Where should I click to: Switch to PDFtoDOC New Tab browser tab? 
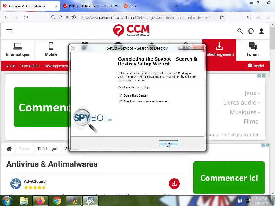(x=91, y=6)
